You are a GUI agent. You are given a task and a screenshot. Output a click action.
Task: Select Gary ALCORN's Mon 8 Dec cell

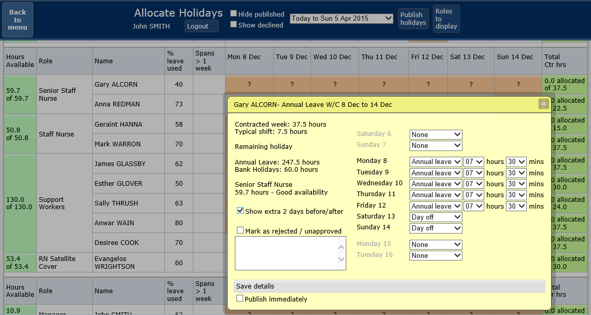(x=249, y=85)
